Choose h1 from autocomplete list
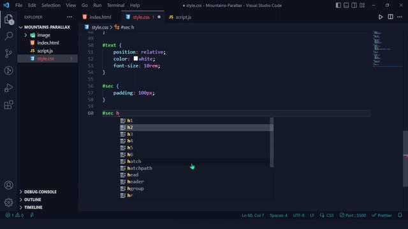This screenshot has width=408, height=229. pyautogui.click(x=194, y=121)
